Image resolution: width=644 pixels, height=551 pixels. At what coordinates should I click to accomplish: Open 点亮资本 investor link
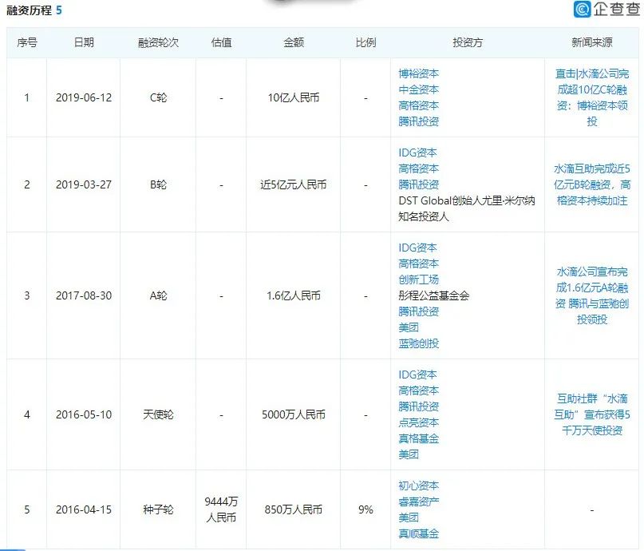click(418, 422)
